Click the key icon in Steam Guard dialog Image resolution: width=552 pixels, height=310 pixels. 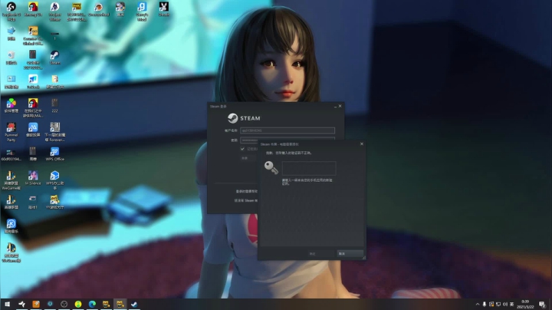pyautogui.click(x=271, y=168)
